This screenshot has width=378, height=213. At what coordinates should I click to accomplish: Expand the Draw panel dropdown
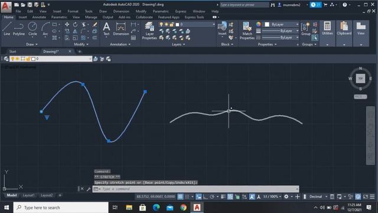click(31, 44)
